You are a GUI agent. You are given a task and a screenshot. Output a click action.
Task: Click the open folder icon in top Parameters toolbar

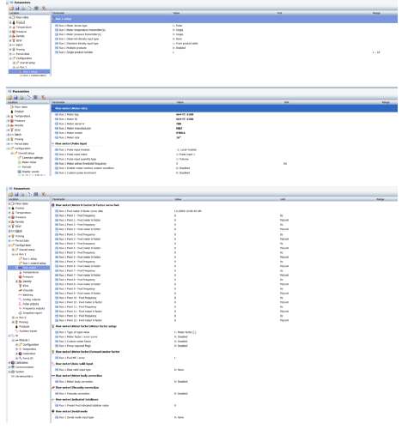[11, 9]
